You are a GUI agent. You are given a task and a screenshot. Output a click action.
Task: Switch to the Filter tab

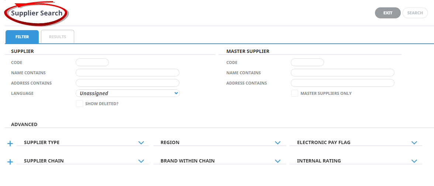coord(22,37)
